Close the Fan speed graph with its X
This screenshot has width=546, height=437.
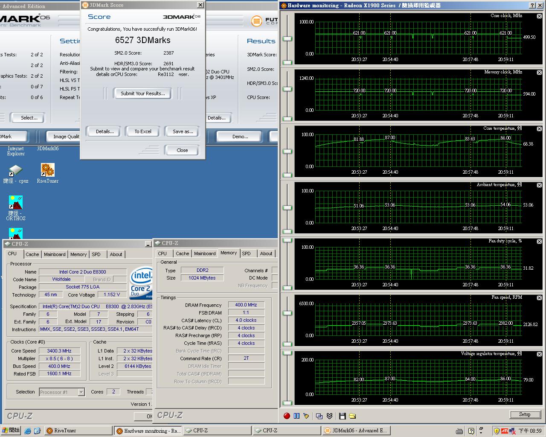point(539,298)
